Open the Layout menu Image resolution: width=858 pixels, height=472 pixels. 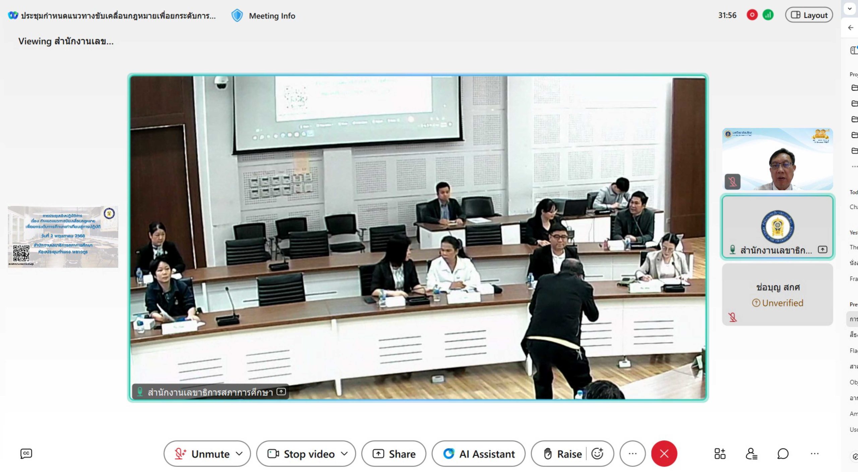tap(809, 15)
